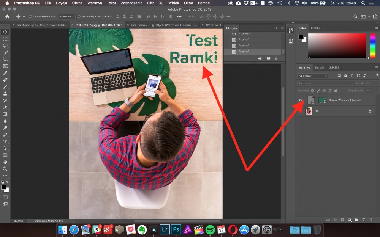The image size is (380, 237).
Task: Open the Krycie opacity dropdown arrow
Action: point(376,83)
